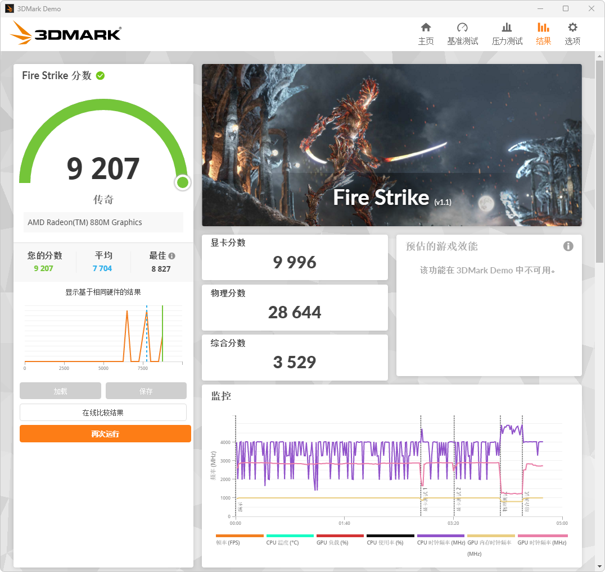
Task: Click the 传奇 rating label
Action: click(103, 199)
